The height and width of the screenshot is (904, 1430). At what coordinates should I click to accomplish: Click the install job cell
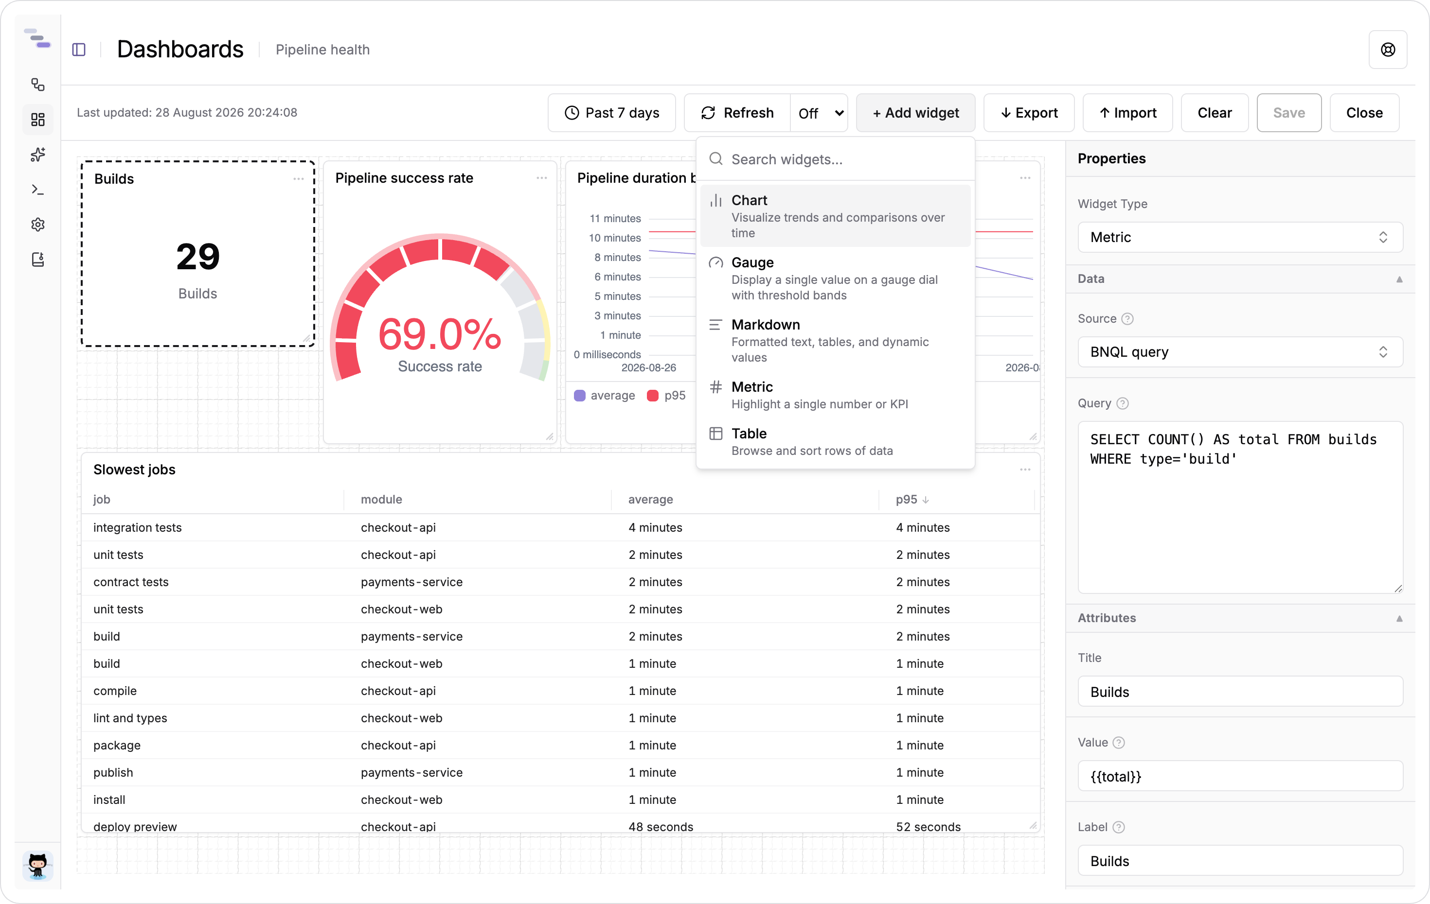click(x=109, y=800)
